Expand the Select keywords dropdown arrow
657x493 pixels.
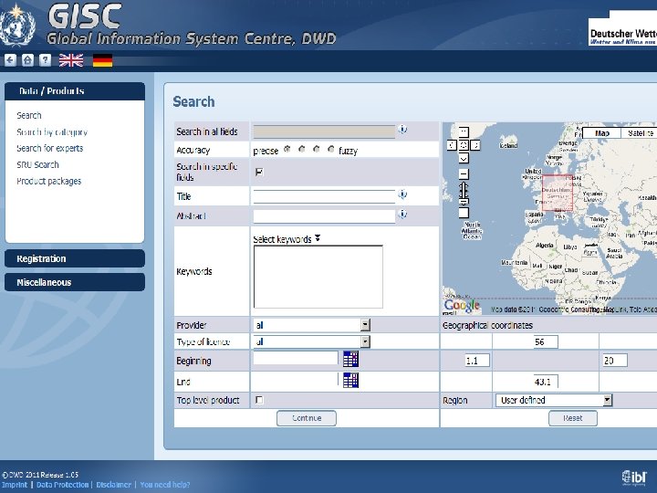pos(318,238)
